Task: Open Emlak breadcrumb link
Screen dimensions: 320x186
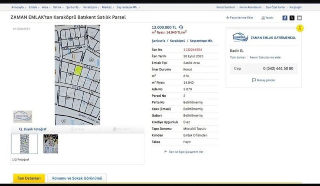Action: click(x=33, y=7)
